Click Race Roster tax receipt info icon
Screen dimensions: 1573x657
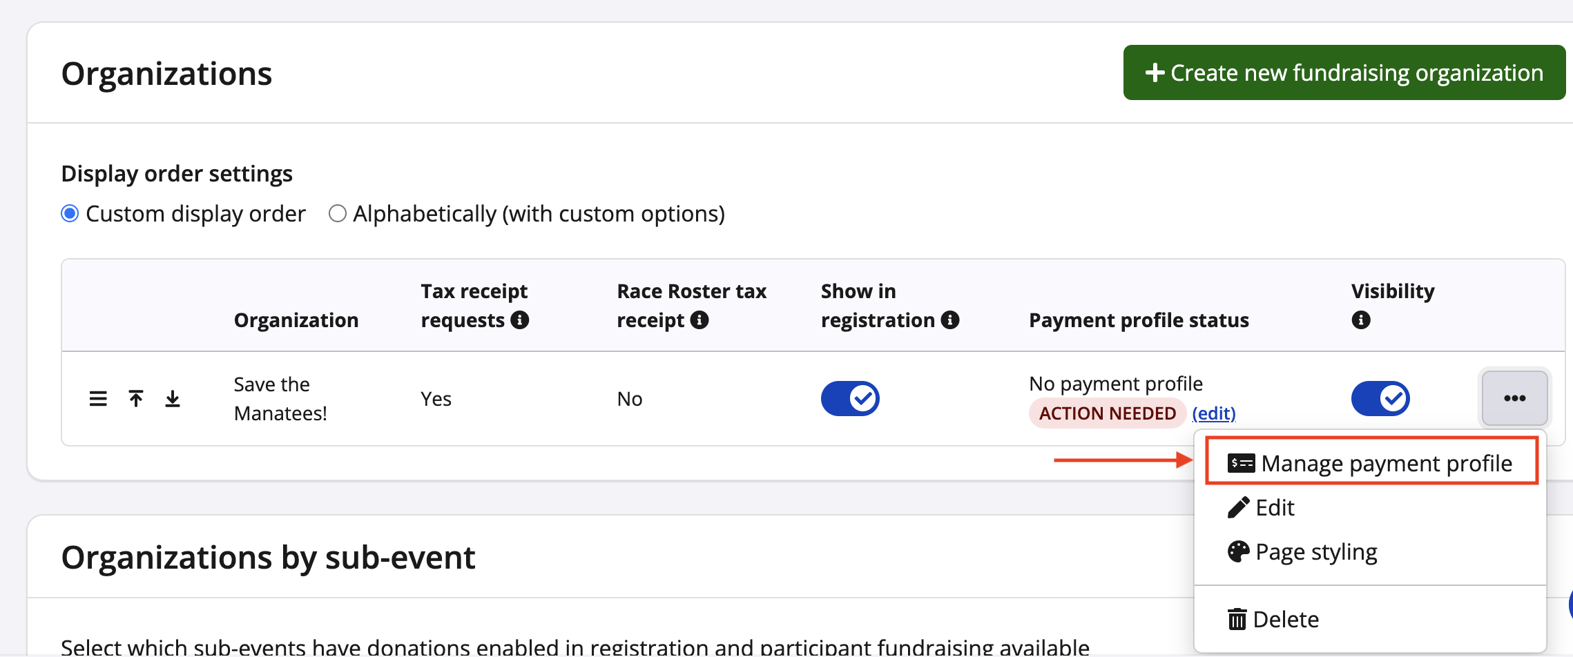pyautogui.click(x=699, y=320)
